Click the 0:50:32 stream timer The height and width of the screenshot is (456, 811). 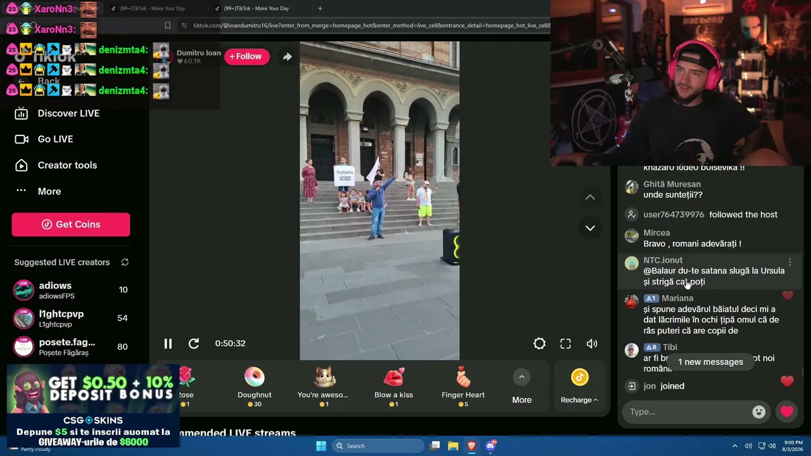(230, 343)
